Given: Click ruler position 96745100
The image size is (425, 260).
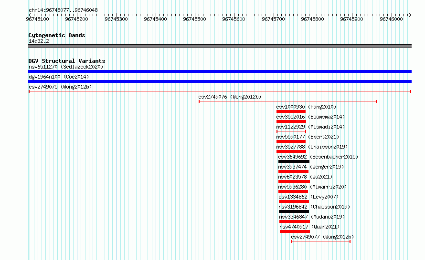Looking at the screenshot, I should coord(37,19).
